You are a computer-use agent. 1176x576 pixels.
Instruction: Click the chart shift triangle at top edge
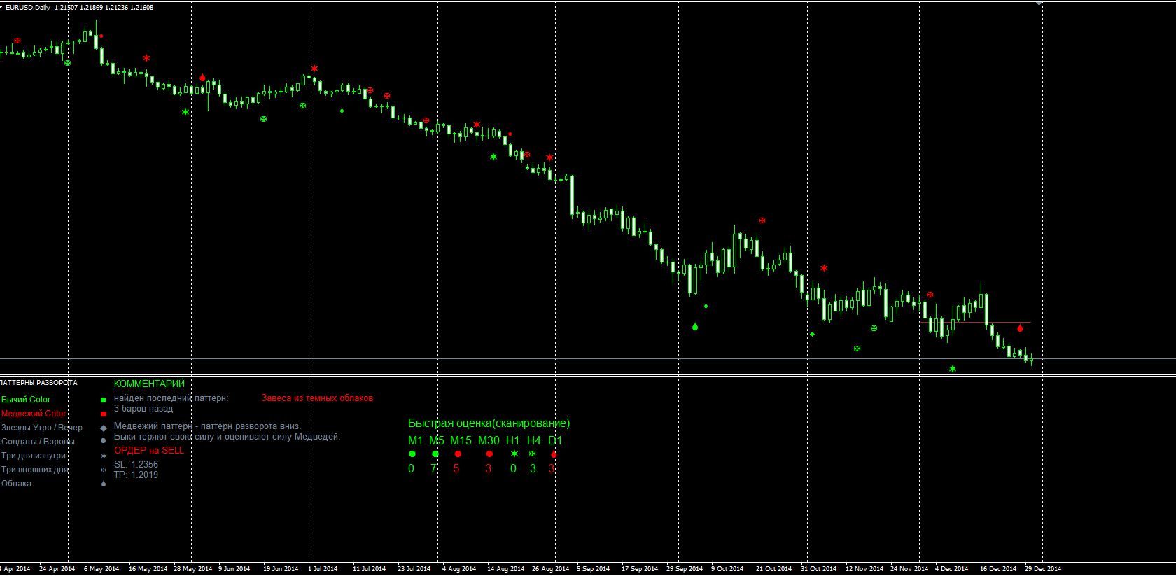(1039, 3)
